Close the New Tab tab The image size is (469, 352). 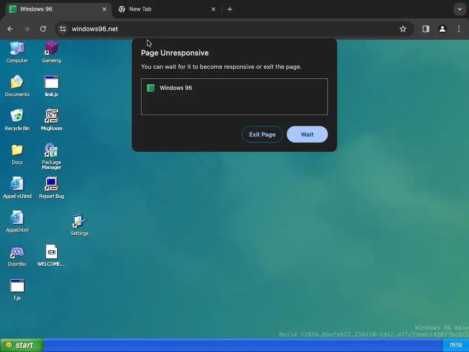point(213,9)
